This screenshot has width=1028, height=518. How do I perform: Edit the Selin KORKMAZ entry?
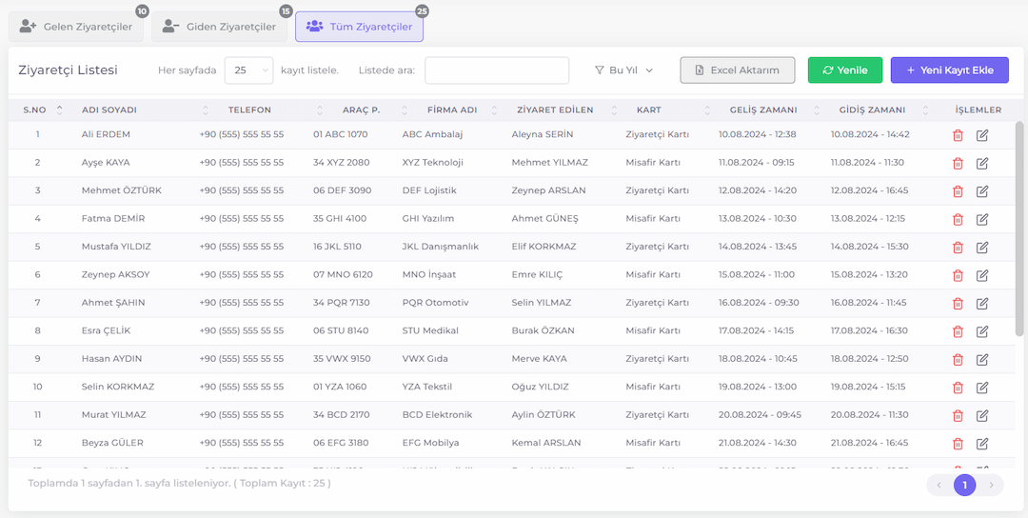click(x=982, y=388)
